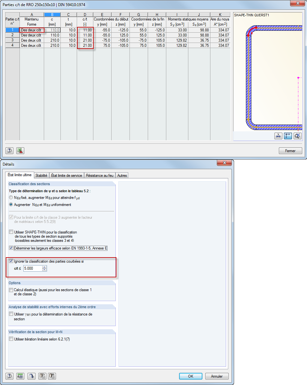Image resolution: width=307 pixels, height=385 pixels.
Task: Increase the c/t limit value with spinner up
Action: click(x=44, y=267)
